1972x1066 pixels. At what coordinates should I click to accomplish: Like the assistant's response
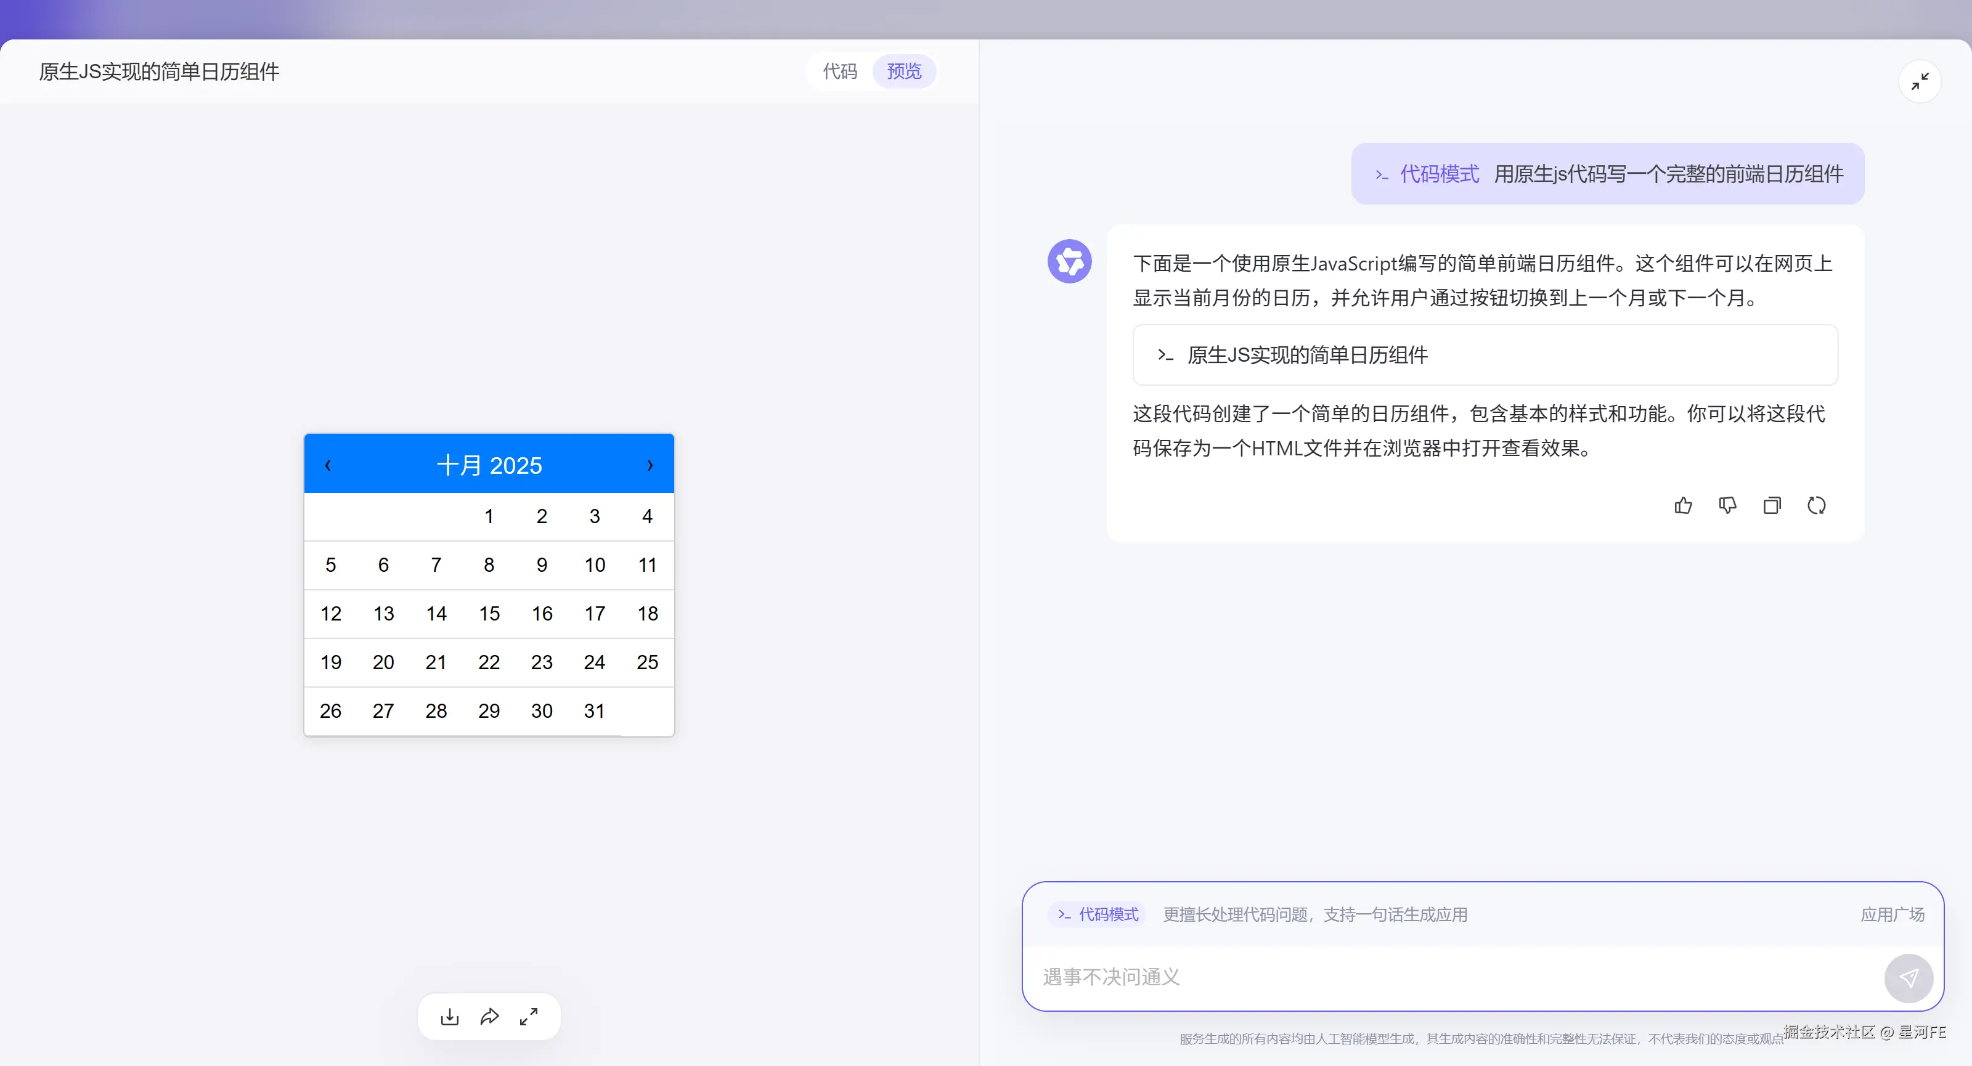(x=1682, y=505)
